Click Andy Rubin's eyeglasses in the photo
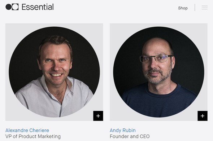Screen dimensions: 213x141 156,58
